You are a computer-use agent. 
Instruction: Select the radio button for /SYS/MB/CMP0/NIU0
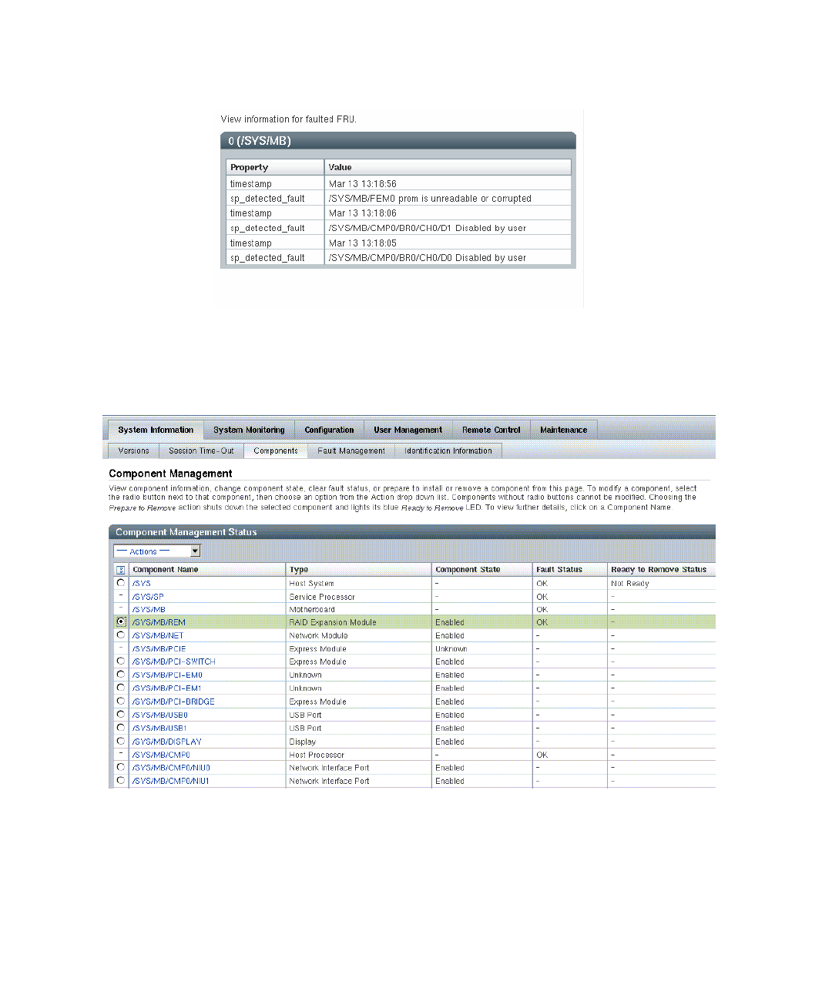click(120, 768)
